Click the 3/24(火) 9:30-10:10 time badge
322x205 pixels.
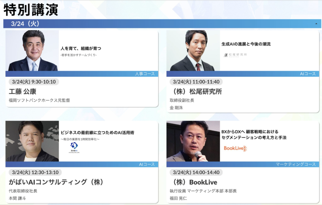click(x=34, y=82)
